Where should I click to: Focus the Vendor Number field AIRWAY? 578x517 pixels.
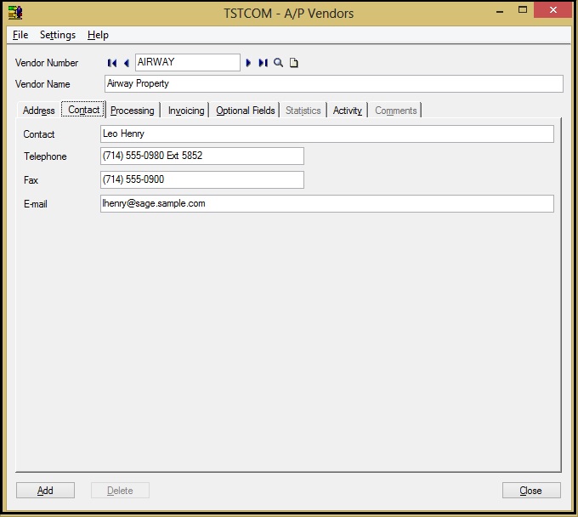188,62
